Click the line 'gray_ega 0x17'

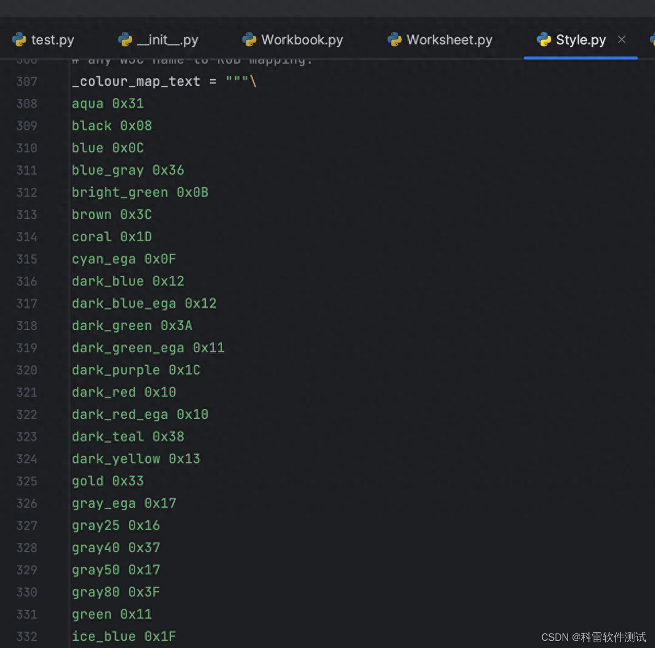pyautogui.click(x=124, y=503)
